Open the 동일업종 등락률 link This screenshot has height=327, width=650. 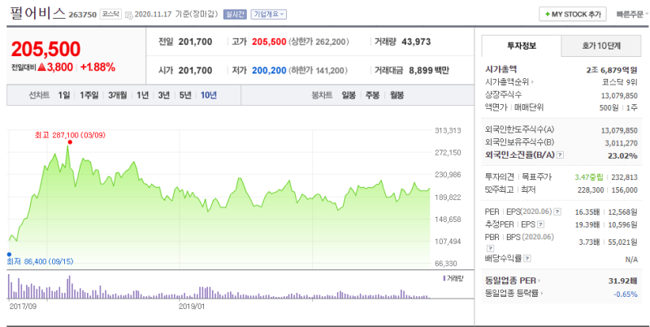(x=513, y=294)
